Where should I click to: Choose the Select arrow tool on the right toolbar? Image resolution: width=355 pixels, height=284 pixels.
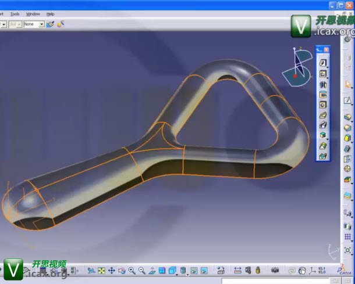click(348, 84)
